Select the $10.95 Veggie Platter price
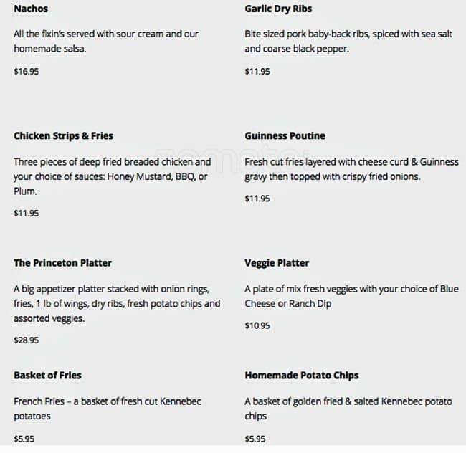466x453 pixels. (x=257, y=325)
